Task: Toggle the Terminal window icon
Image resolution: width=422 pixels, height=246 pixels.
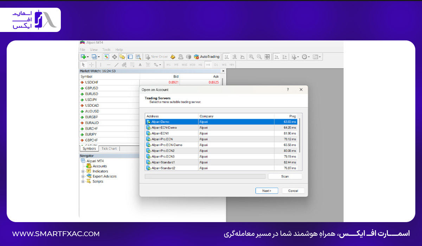Action: [x=130, y=57]
